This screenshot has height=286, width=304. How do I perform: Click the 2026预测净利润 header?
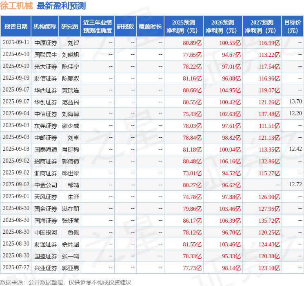coord(223,27)
